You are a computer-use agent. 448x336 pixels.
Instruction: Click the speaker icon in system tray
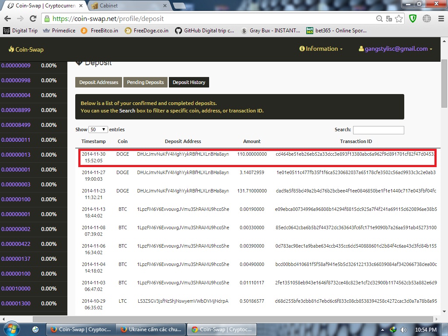click(403, 329)
